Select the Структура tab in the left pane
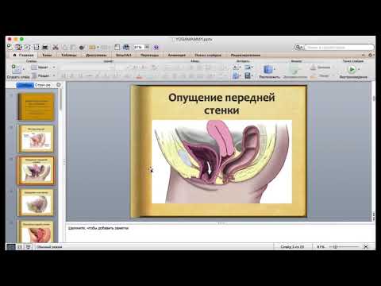This screenshot has height=286, width=381. tap(43, 85)
